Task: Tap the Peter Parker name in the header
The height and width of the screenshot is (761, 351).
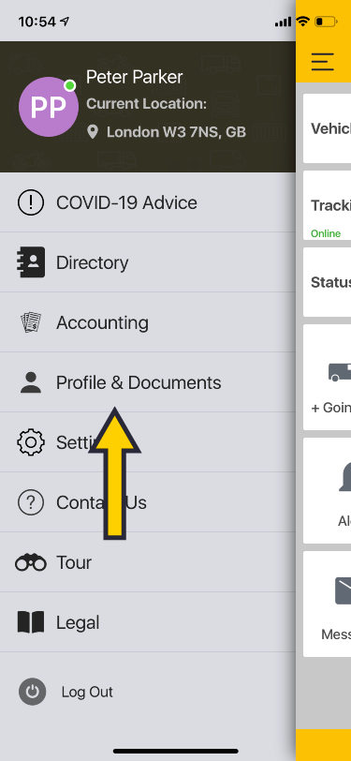Action: point(134,77)
